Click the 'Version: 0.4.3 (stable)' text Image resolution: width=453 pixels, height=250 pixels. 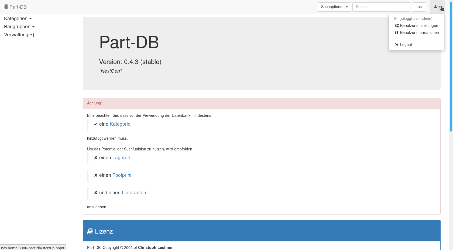pos(130,62)
